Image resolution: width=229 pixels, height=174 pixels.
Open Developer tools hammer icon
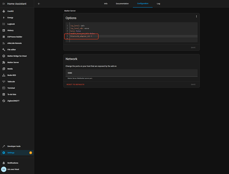click(3, 146)
